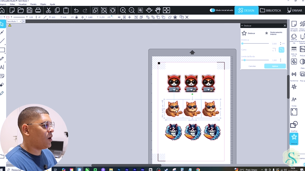Viewport: 305px width, 171px height.
Task: Step the Distância value spinner
Action: tap(281, 44)
